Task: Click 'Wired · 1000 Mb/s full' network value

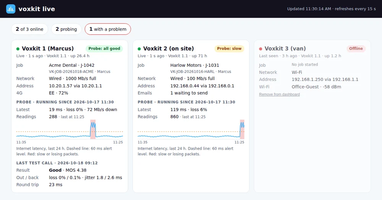Action: coord(73,78)
